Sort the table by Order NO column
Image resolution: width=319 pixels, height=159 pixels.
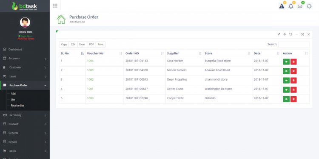point(145,53)
